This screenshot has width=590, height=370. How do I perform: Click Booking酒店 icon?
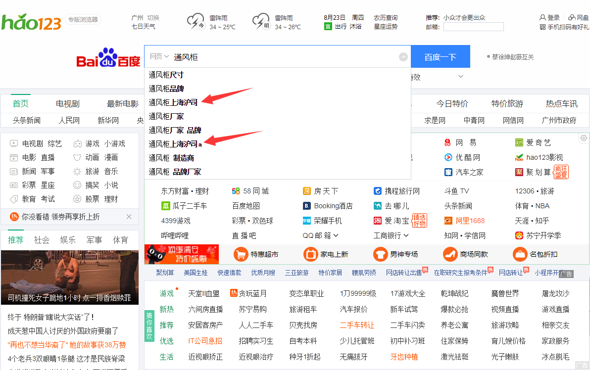pos(307,206)
